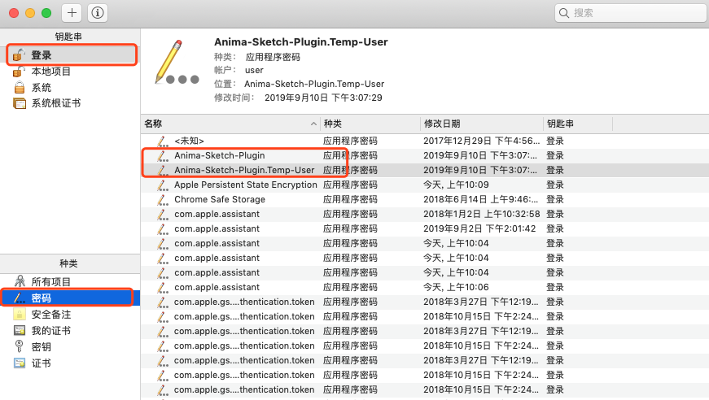Select the 证书 category

point(42,363)
